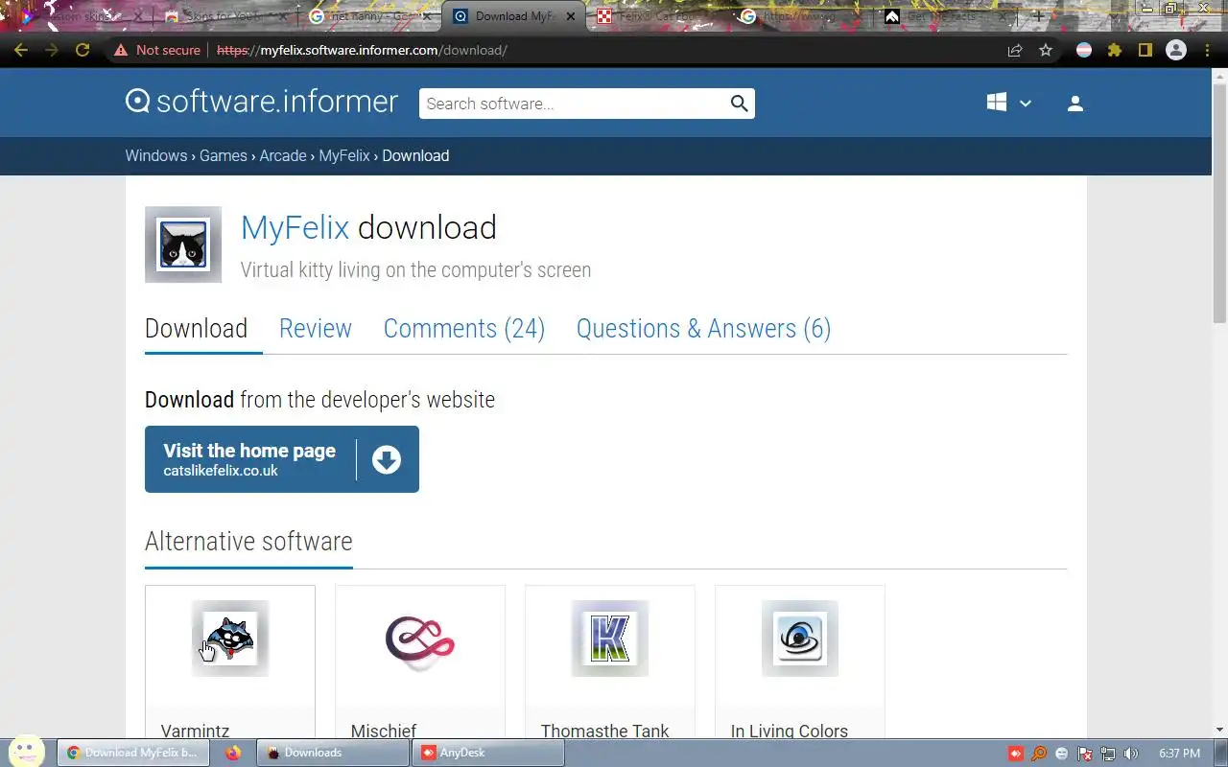Open the Thomasthe Tank app icon
1228x767 pixels.
610,639
